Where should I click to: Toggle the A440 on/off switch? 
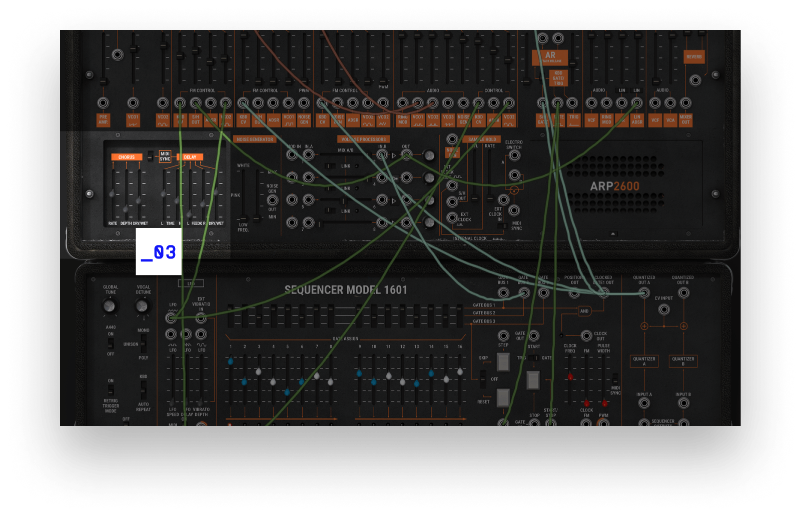(x=111, y=344)
